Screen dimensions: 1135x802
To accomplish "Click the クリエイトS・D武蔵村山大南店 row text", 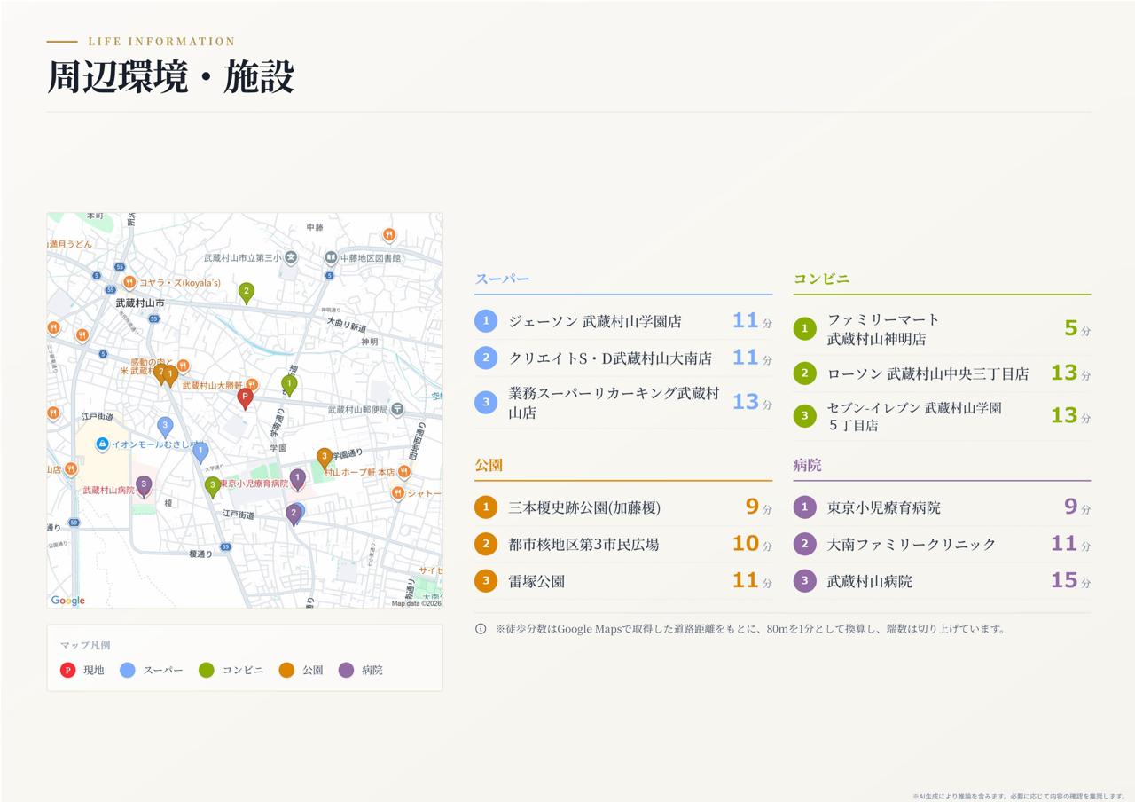I will pyautogui.click(x=610, y=358).
